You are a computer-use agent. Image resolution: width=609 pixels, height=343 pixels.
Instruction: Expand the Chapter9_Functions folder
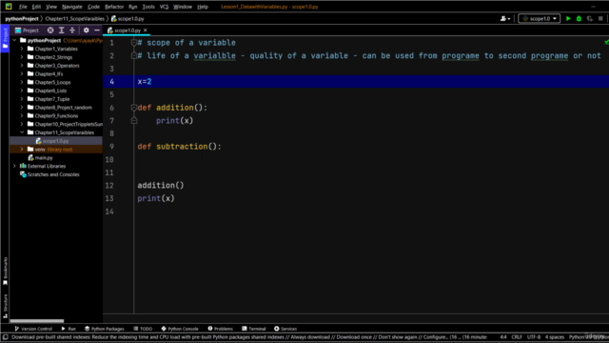pyautogui.click(x=22, y=115)
